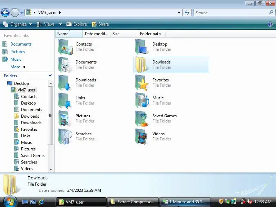Click the Date modified value in details pane
This screenshot has height=207, width=276.
pos(84,190)
